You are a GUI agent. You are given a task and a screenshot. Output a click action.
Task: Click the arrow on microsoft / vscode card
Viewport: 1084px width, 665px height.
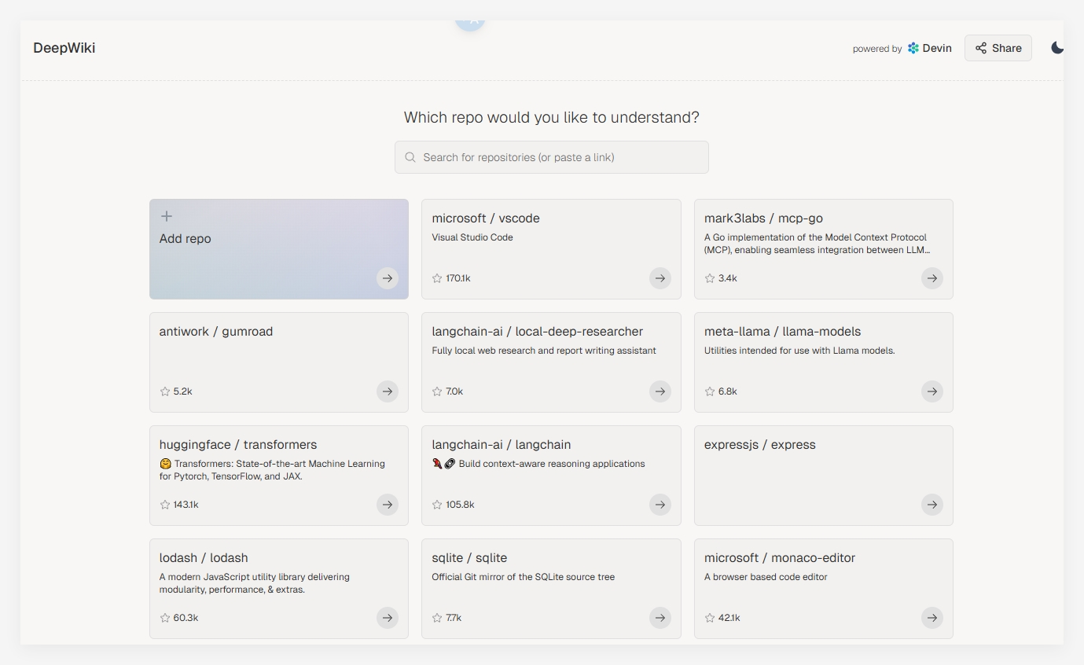(x=660, y=278)
